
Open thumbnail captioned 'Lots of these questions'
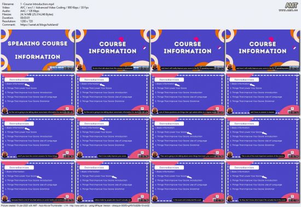[188, 94]
